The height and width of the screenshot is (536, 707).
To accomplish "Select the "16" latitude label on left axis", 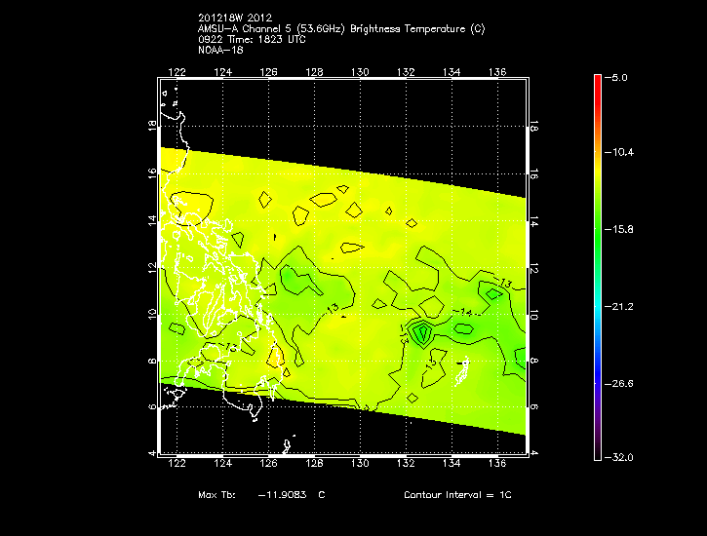I will [x=152, y=172].
